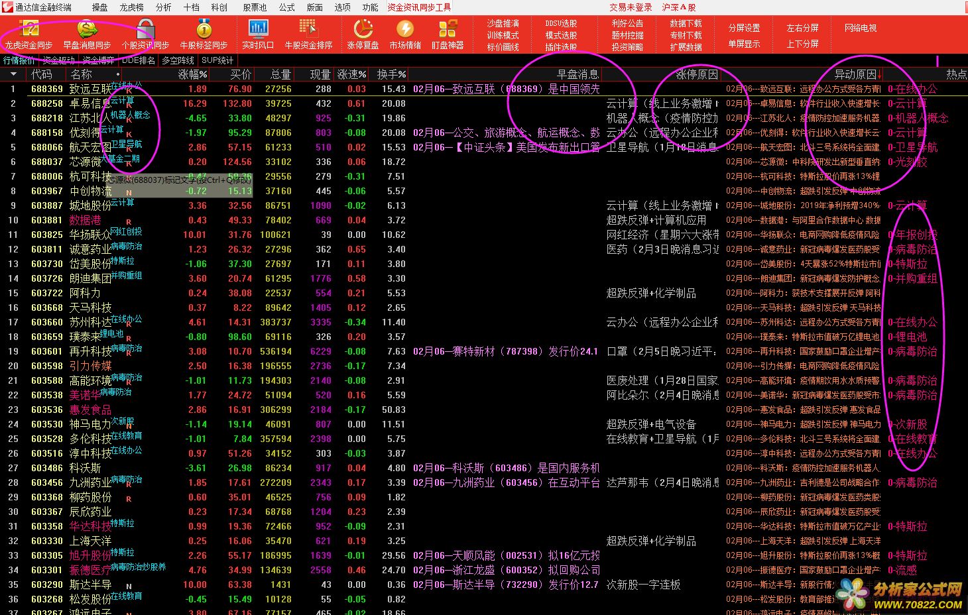Screen dimensions: 968x615
Task: Select stock row 603290 斯达半导
Action: point(484,585)
